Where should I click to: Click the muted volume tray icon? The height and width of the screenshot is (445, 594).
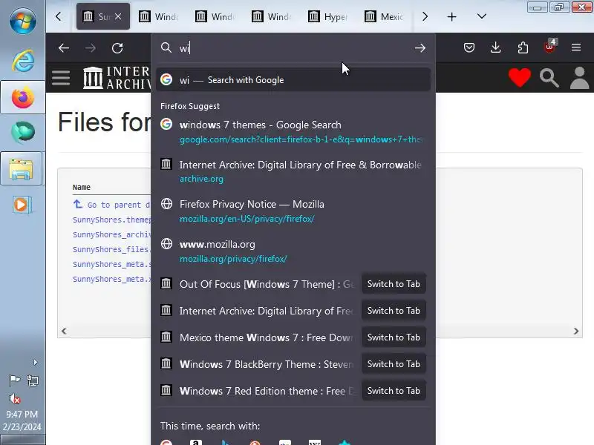click(x=14, y=398)
